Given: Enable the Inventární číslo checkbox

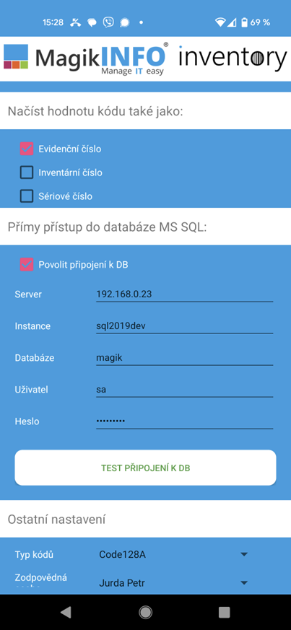Looking at the screenshot, I should coord(27,172).
